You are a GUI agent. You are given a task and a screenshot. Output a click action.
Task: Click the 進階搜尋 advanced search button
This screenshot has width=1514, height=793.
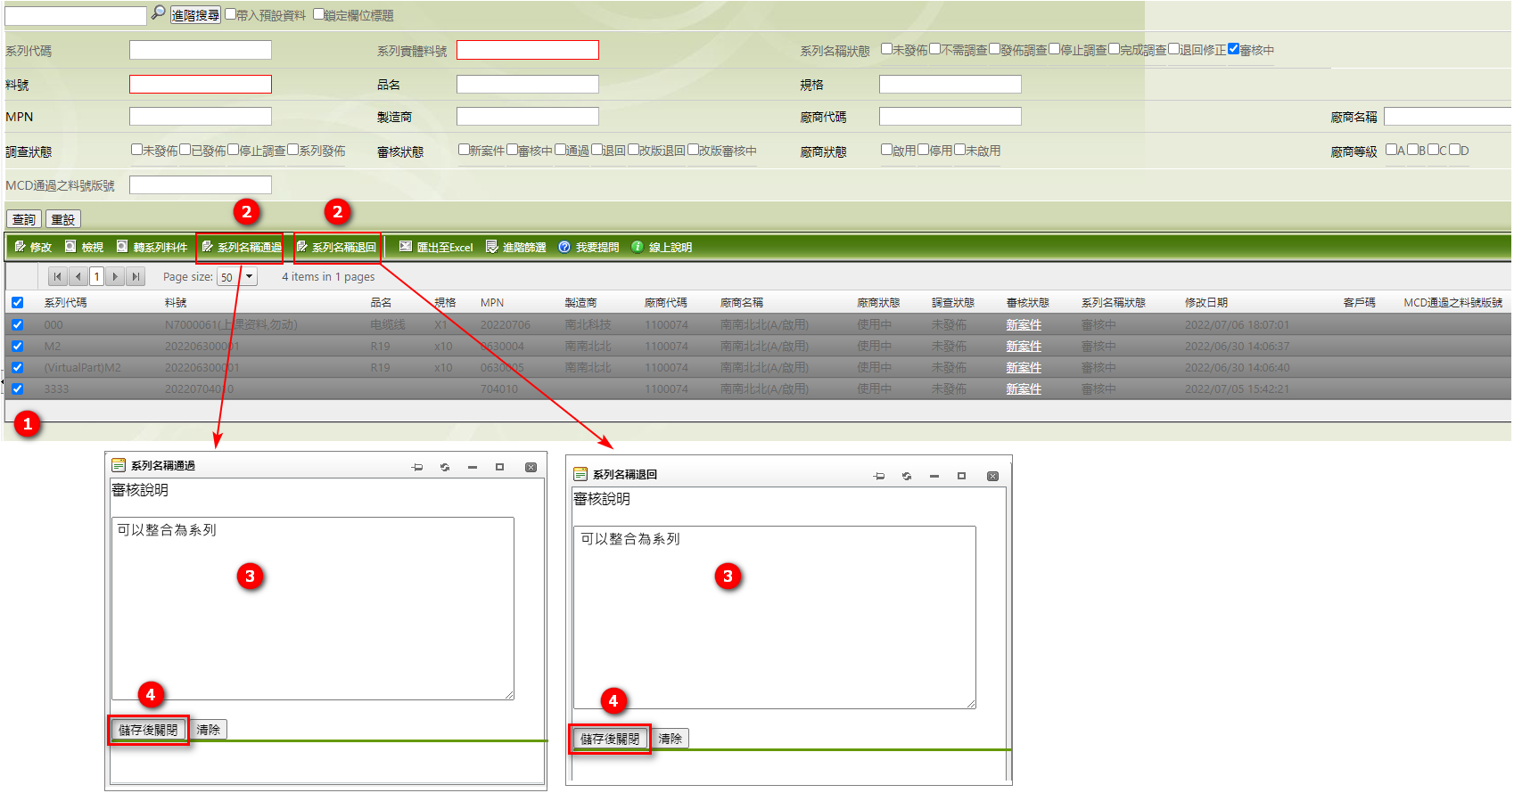[195, 15]
